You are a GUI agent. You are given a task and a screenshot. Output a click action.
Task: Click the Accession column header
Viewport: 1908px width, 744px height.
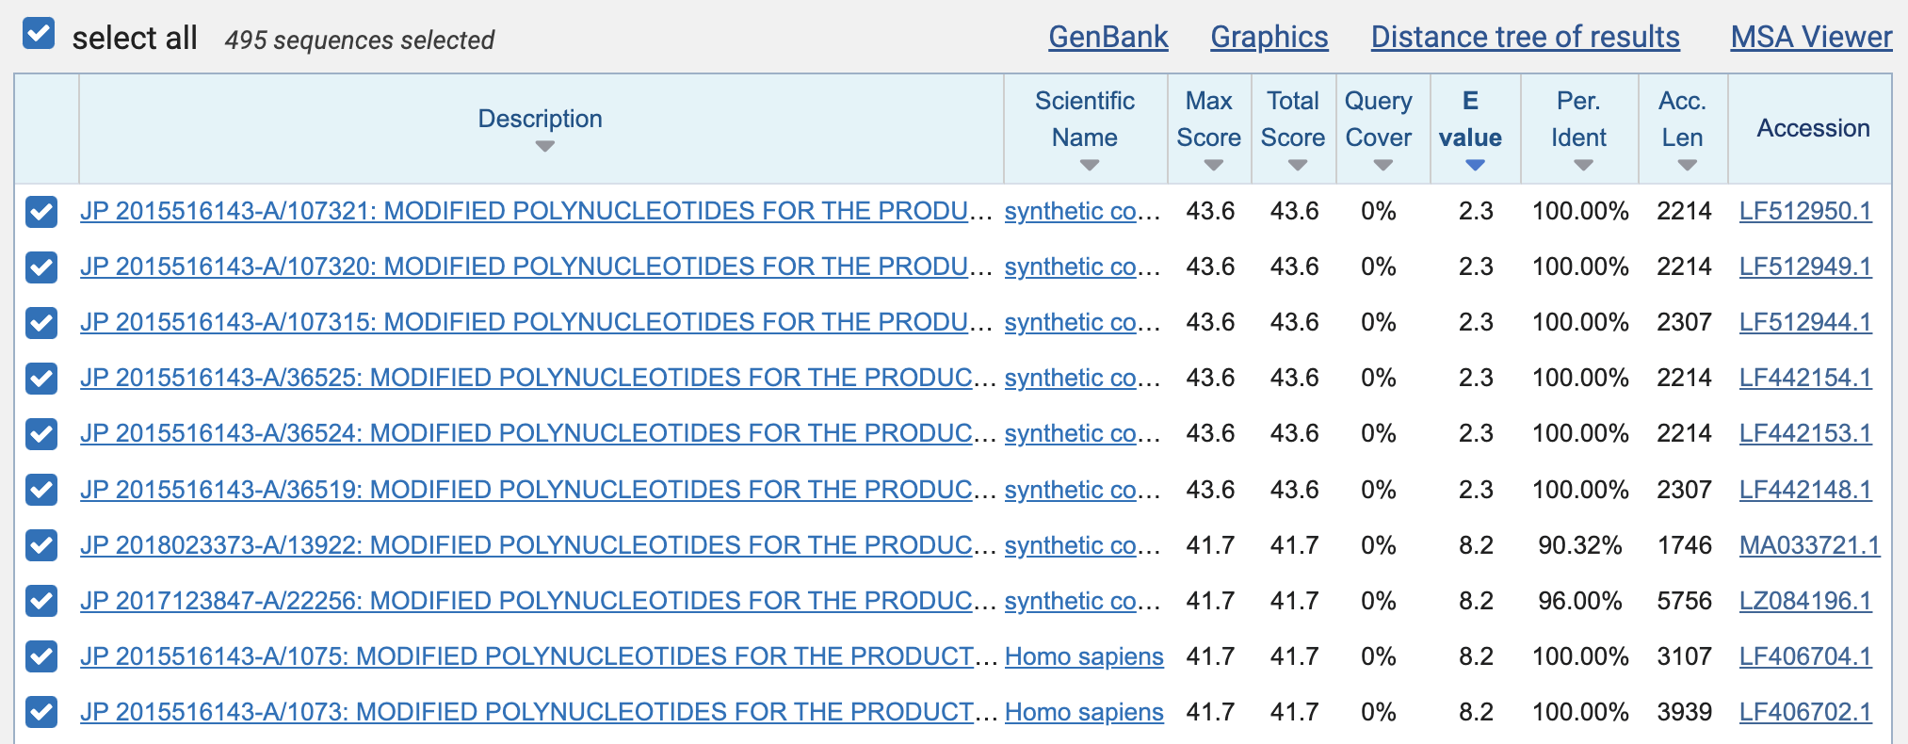(1812, 128)
